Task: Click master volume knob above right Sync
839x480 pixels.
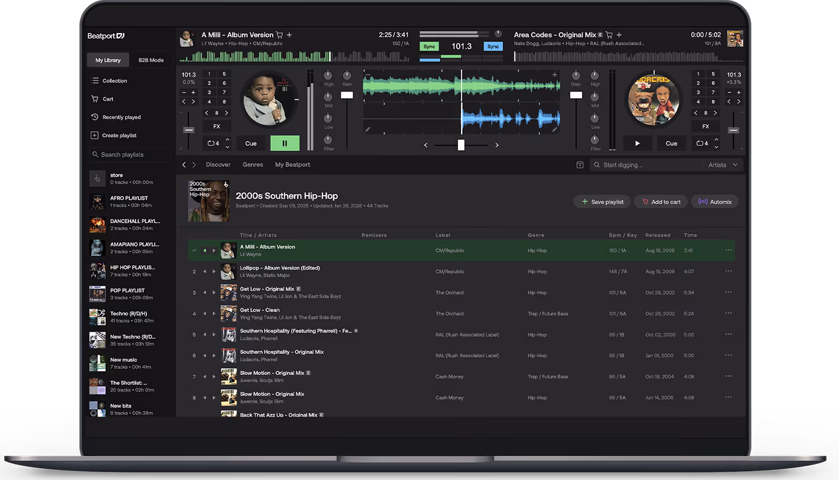Action: [x=498, y=34]
